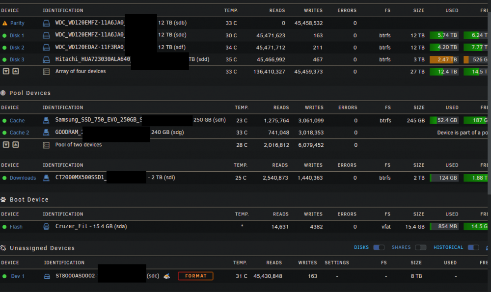Click the broom icon next to (sdc)
The width and height of the screenshot is (491, 292).
coord(167,276)
